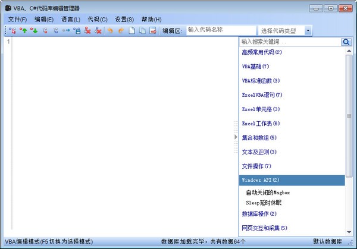357x249 pixels.
Task: Open the 设置(S) menu
Action: [124, 20]
